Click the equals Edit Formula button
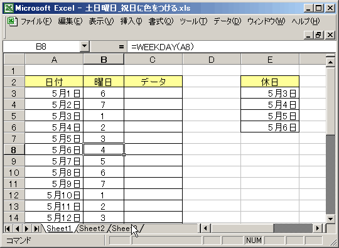The image size is (339, 248). (121, 46)
